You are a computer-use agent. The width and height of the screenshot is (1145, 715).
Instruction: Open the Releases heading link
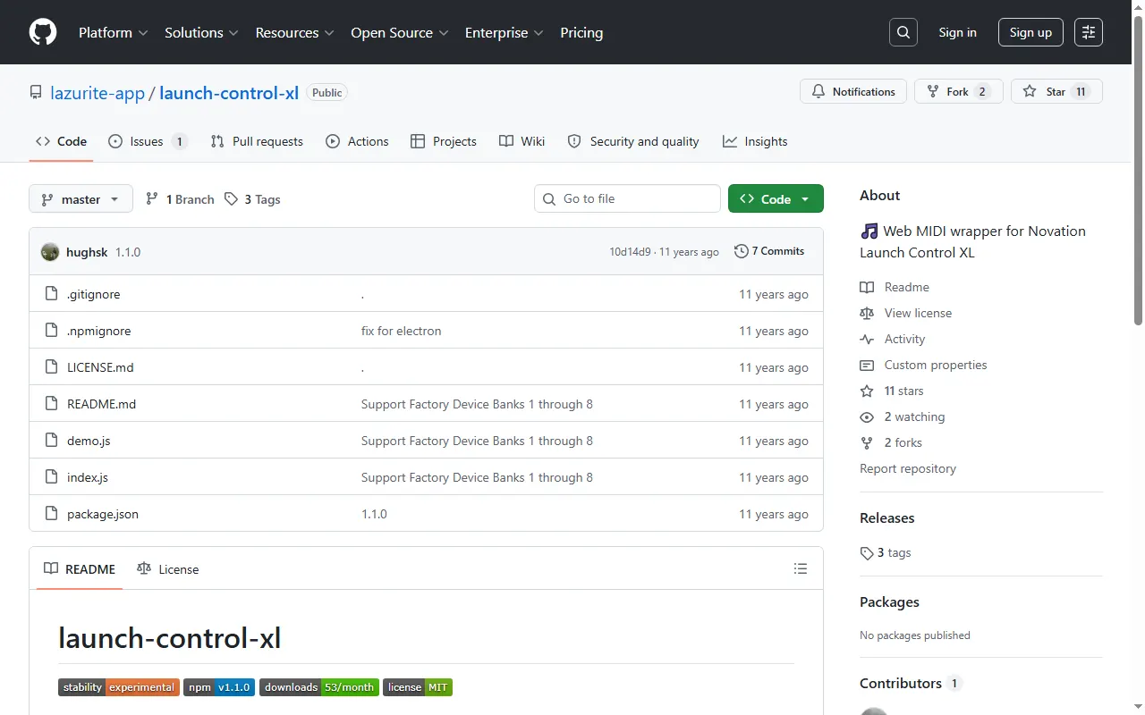[887, 518]
